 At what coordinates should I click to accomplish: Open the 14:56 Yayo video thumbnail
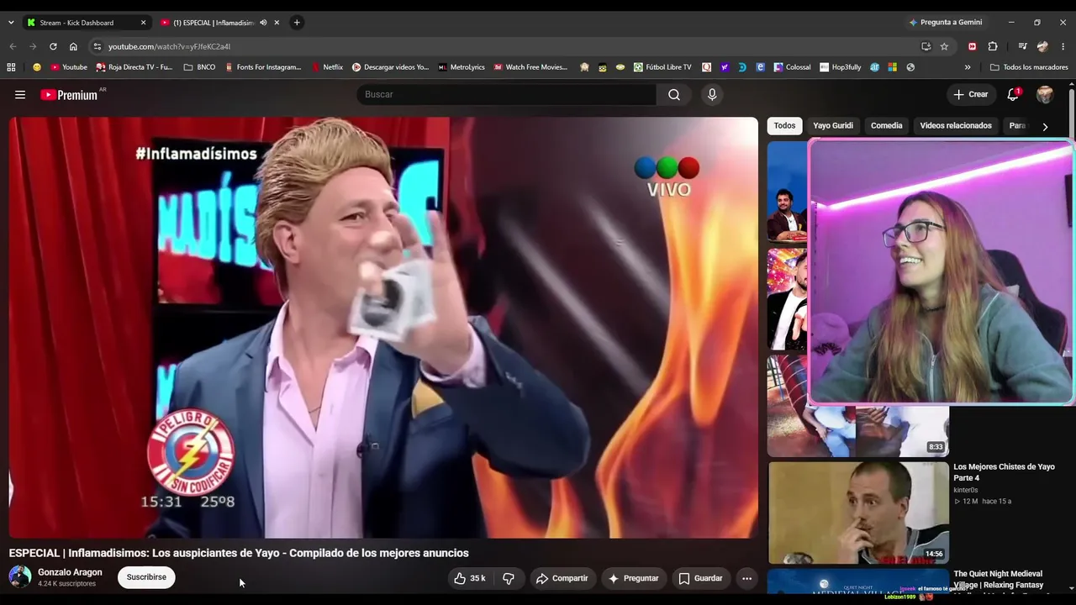[x=858, y=512]
